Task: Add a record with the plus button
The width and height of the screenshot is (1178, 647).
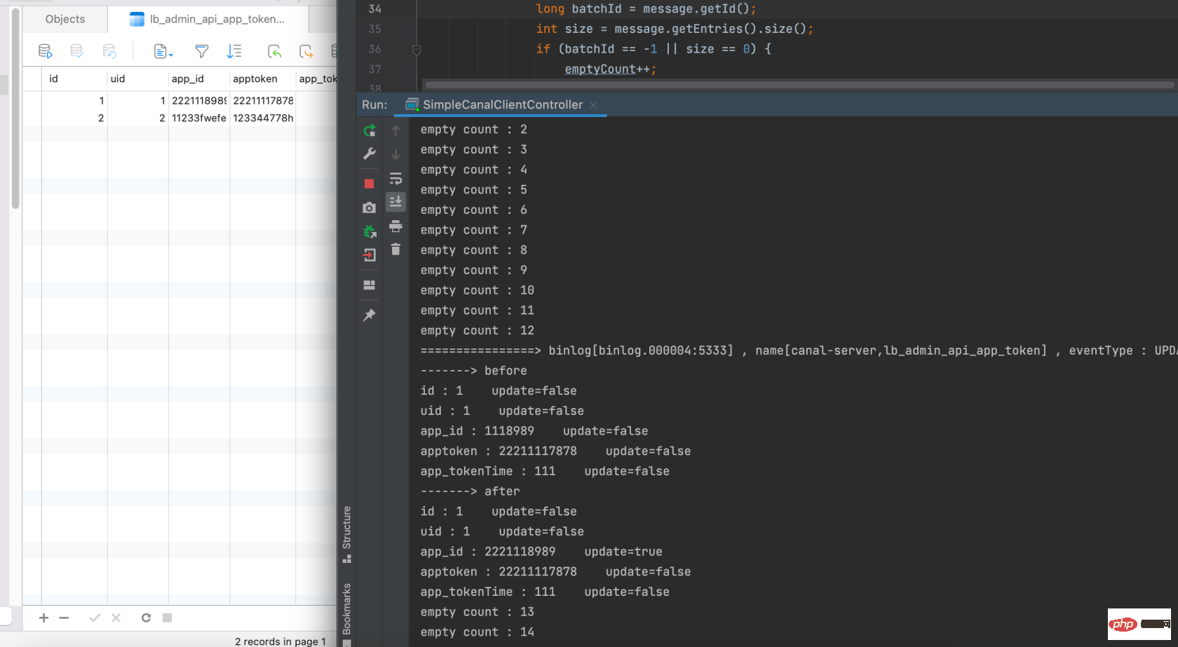Action: 43,618
